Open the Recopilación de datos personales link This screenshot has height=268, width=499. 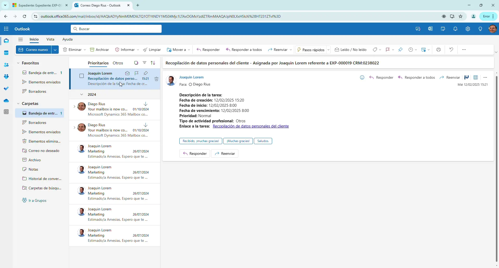click(x=251, y=126)
